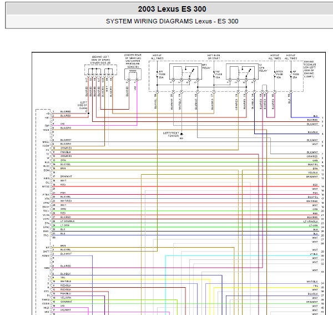This screenshot has width=333, height=315.
Task: Click the EPA2 pin label
Action: (x=46, y=227)
